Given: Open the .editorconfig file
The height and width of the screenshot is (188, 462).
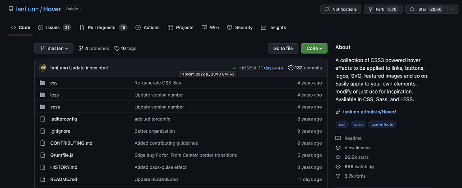Looking at the screenshot, I should [x=64, y=119].
